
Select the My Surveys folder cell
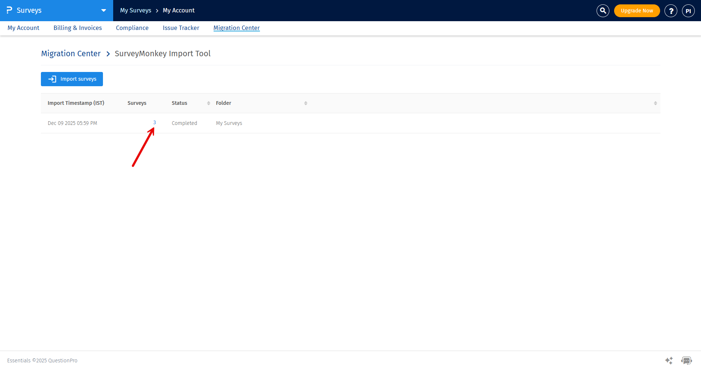coord(229,123)
